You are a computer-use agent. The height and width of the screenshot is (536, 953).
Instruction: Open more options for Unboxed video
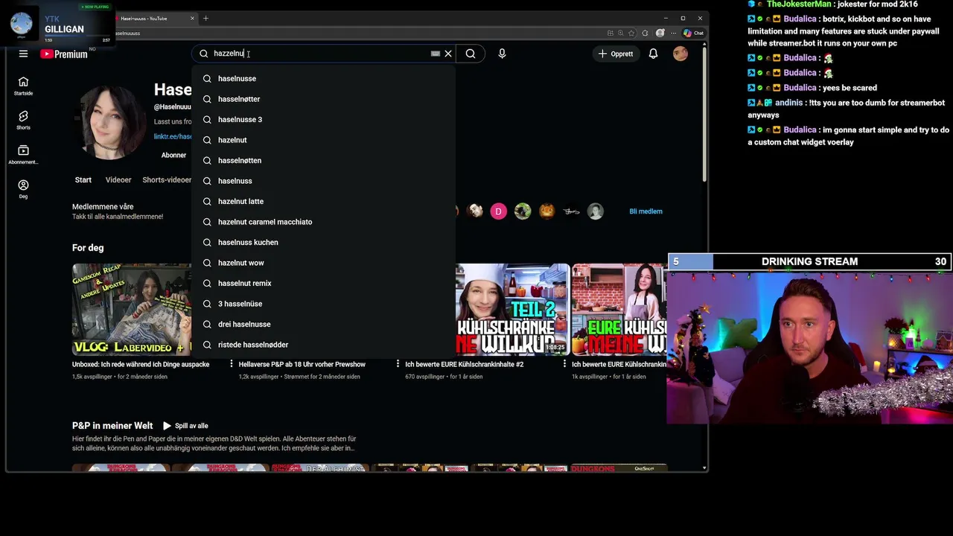point(232,365)
